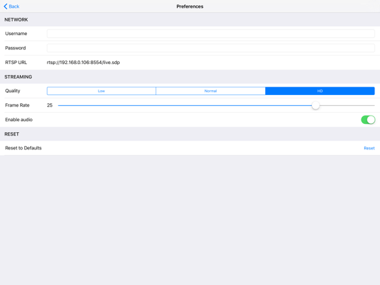Click the NETWORK section header
Viewport: 380px width, 285px height.
coord(16,20)
